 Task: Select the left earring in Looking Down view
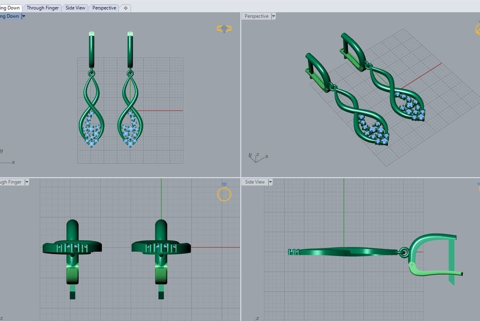pos(92,90)
